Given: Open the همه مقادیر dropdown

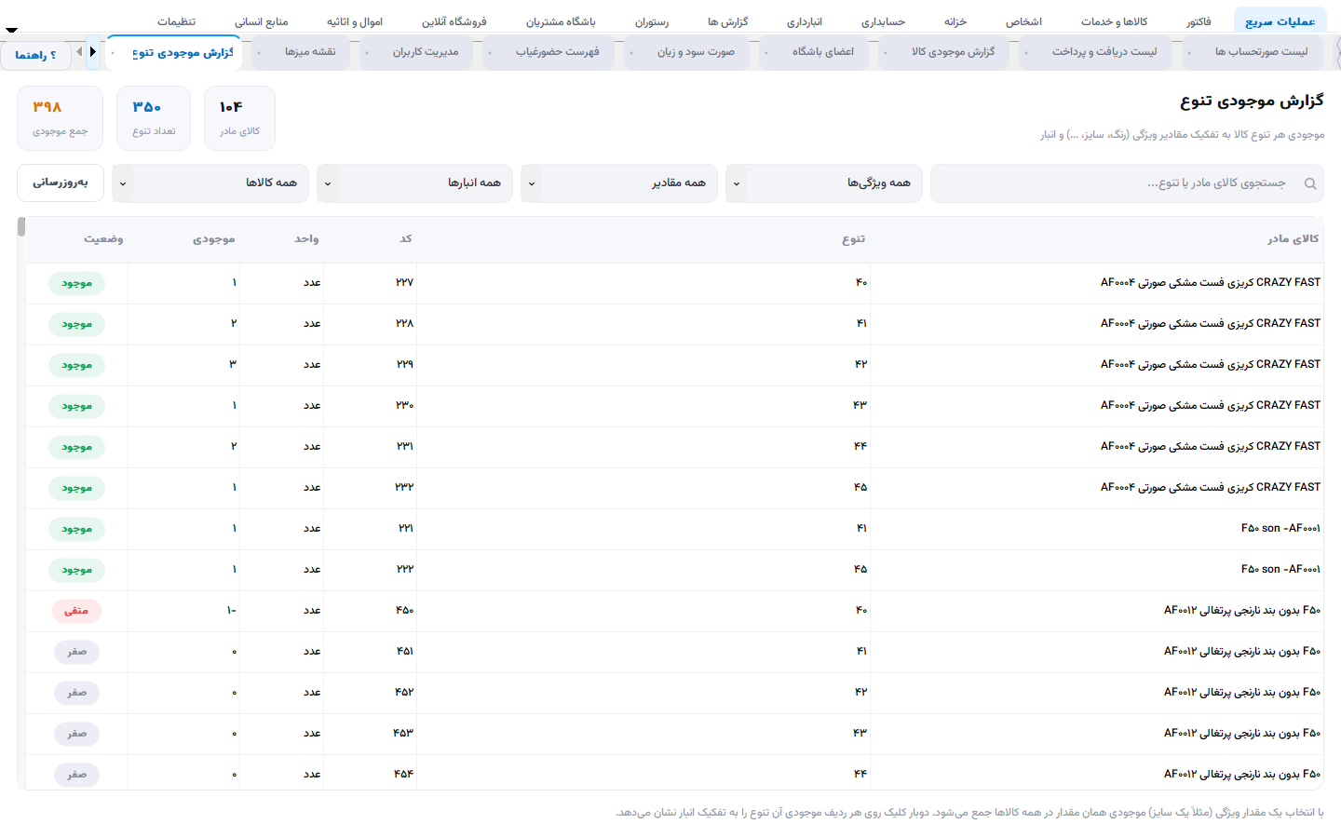Looking at the screenshot, I should 619,183.
